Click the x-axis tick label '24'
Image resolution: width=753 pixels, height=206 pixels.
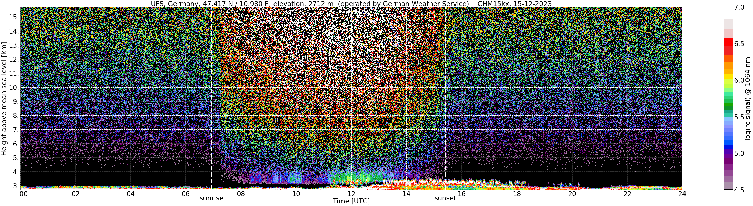[x=682, y=194]
